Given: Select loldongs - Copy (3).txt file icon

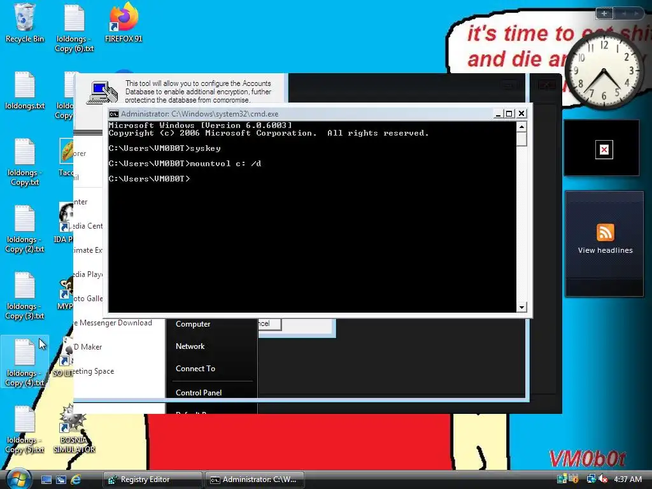Looking at the screenshot, I should 25,295.
